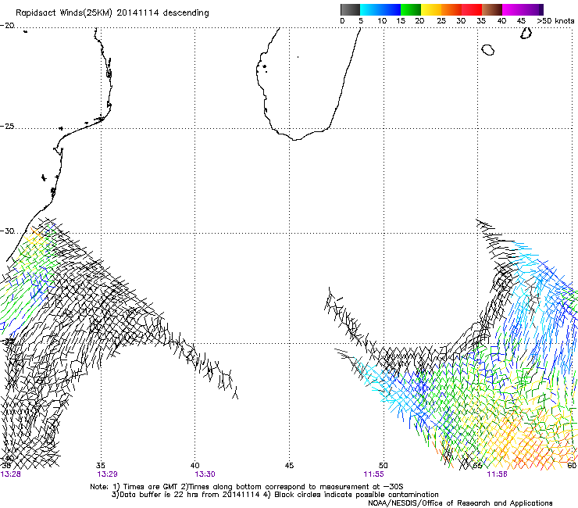Screen dimensions: 578x508
Task: Click the purple time label '11:56'
Action: (497, 474)
